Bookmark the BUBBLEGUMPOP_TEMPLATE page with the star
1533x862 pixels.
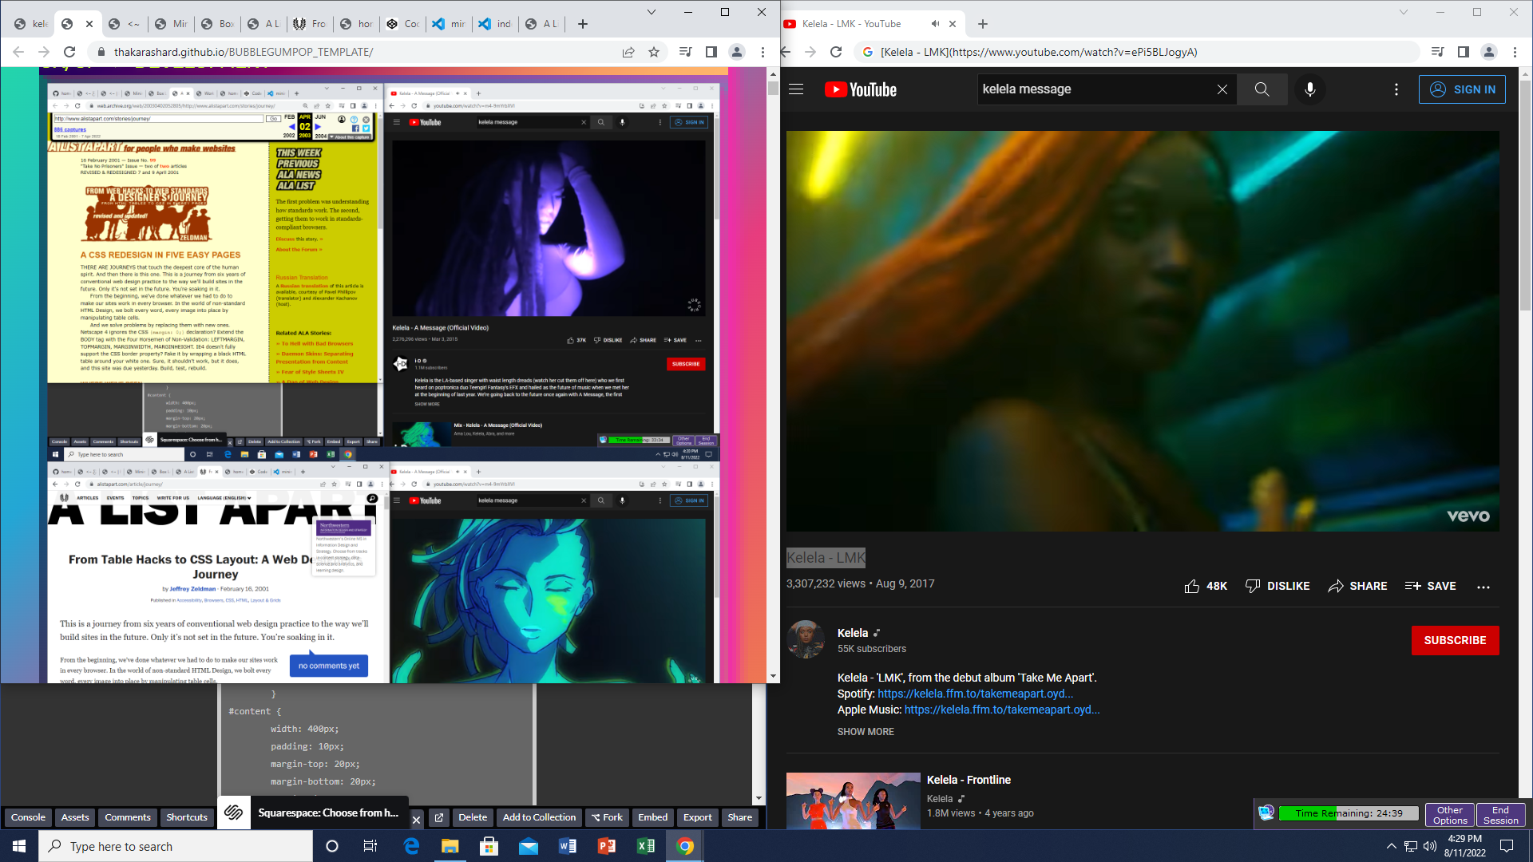(x=654, y=52)
